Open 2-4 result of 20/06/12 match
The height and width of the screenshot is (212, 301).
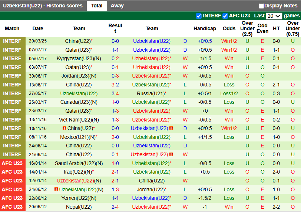click(x=115, y=207)
